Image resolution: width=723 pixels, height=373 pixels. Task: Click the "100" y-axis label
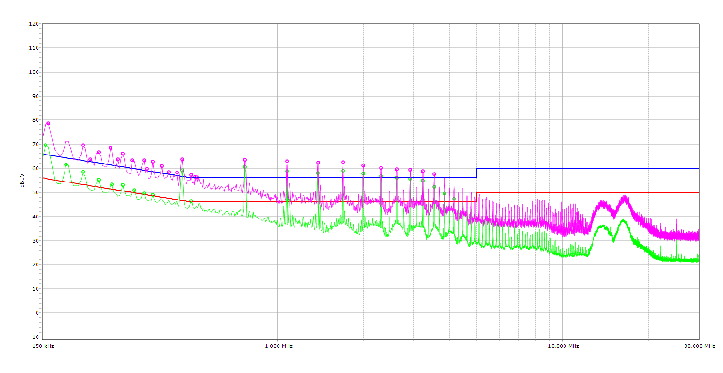point(34,72)
